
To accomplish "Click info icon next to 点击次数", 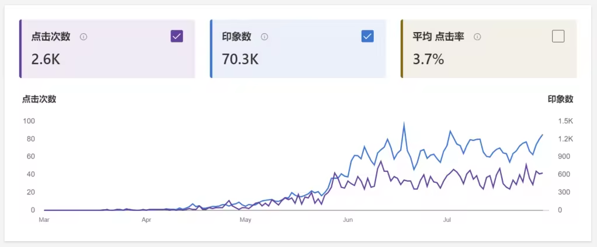I will [x=84, y=37].
